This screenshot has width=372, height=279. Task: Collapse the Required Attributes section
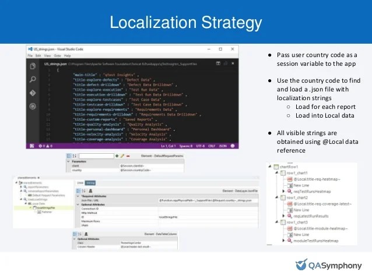tap(78, 196)
